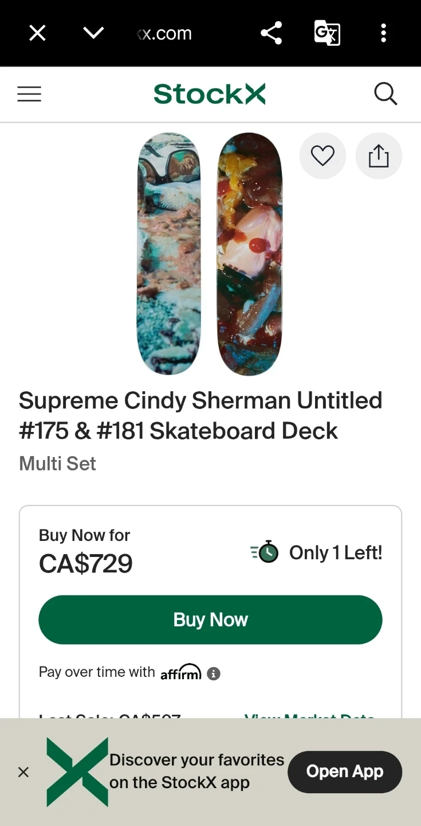This screenshot has height=826, width=421.
Task: Click the Affirm info icon
Action: click(x=214, y=673)
